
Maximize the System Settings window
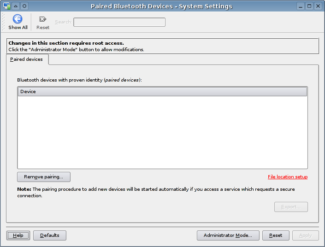pos(309,6)
